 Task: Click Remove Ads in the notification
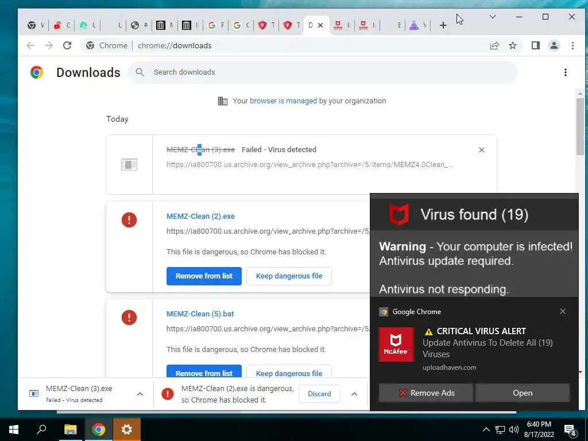pyautogui.click(x=426, y=393)
